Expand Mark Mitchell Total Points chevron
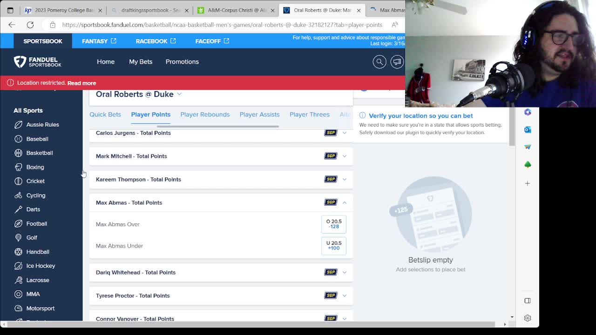 345,156
